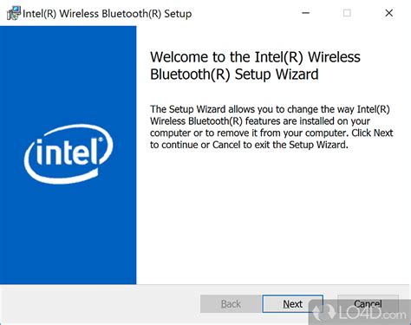Close the setup wizard with the X icon
411x325 pixels.
(x=389, y=13)
